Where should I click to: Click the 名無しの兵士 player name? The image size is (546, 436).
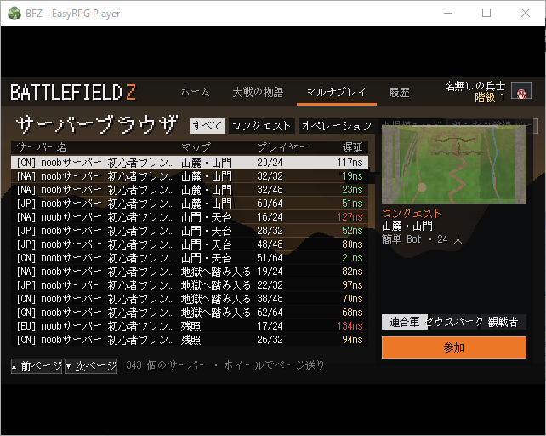(475, 86)
